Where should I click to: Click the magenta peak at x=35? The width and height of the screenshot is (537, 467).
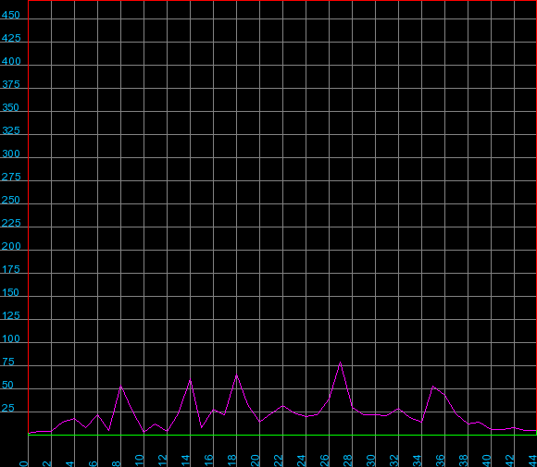[433, 387]
